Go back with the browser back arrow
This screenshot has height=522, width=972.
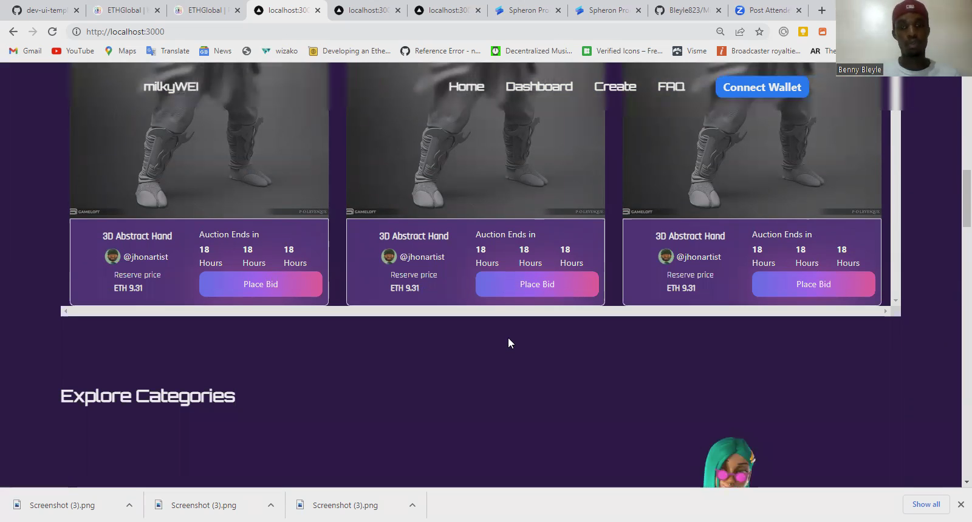(13, 32)
